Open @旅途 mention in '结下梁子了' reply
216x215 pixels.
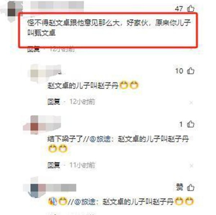(100, 139)
